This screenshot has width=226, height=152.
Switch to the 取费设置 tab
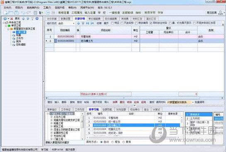point(66,19)
